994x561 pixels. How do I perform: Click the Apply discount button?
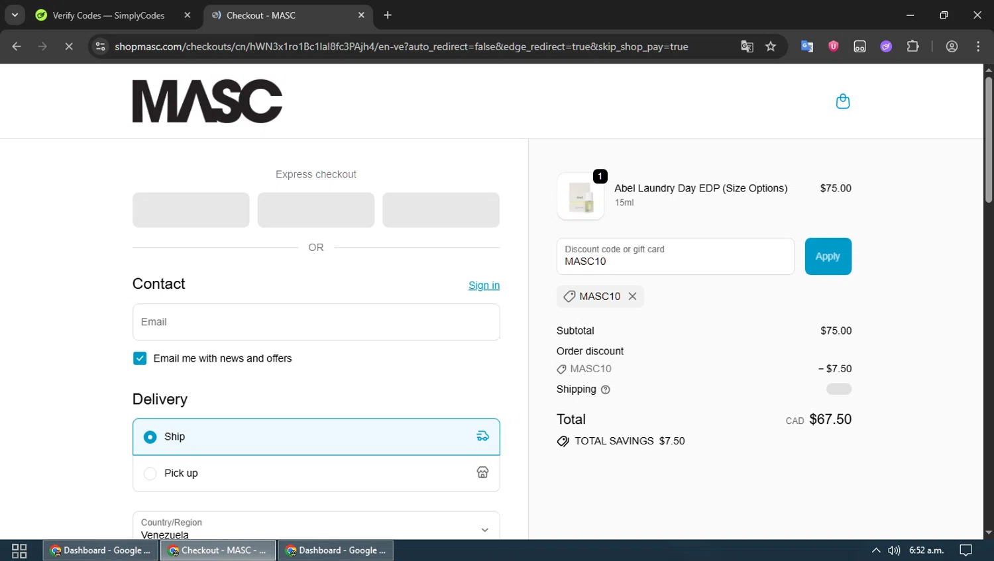(828, 256)
